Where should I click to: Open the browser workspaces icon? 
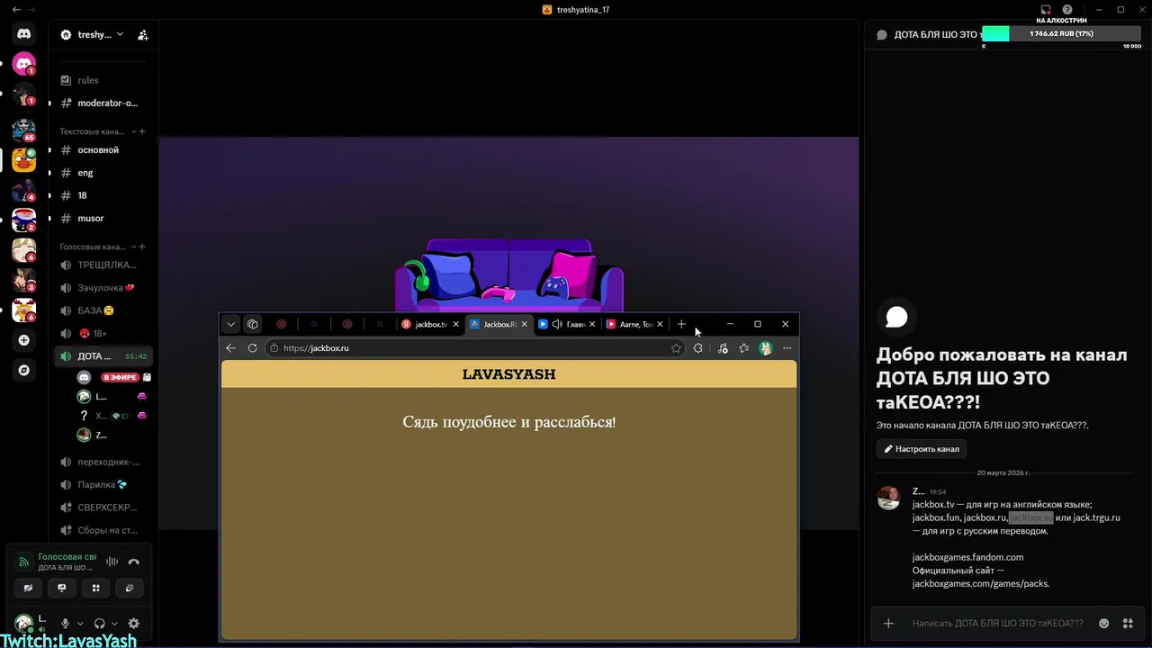[x=253, y=324]
